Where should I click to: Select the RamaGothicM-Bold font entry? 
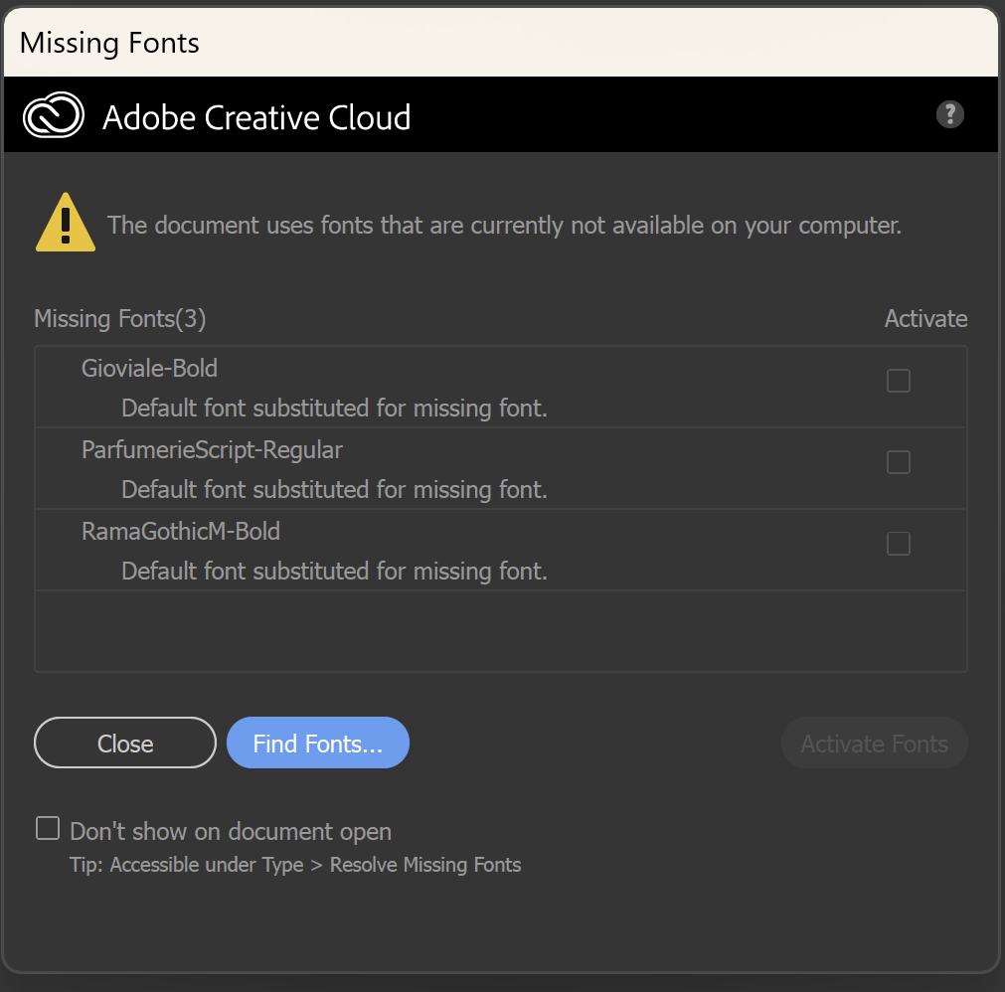(181, 531)
